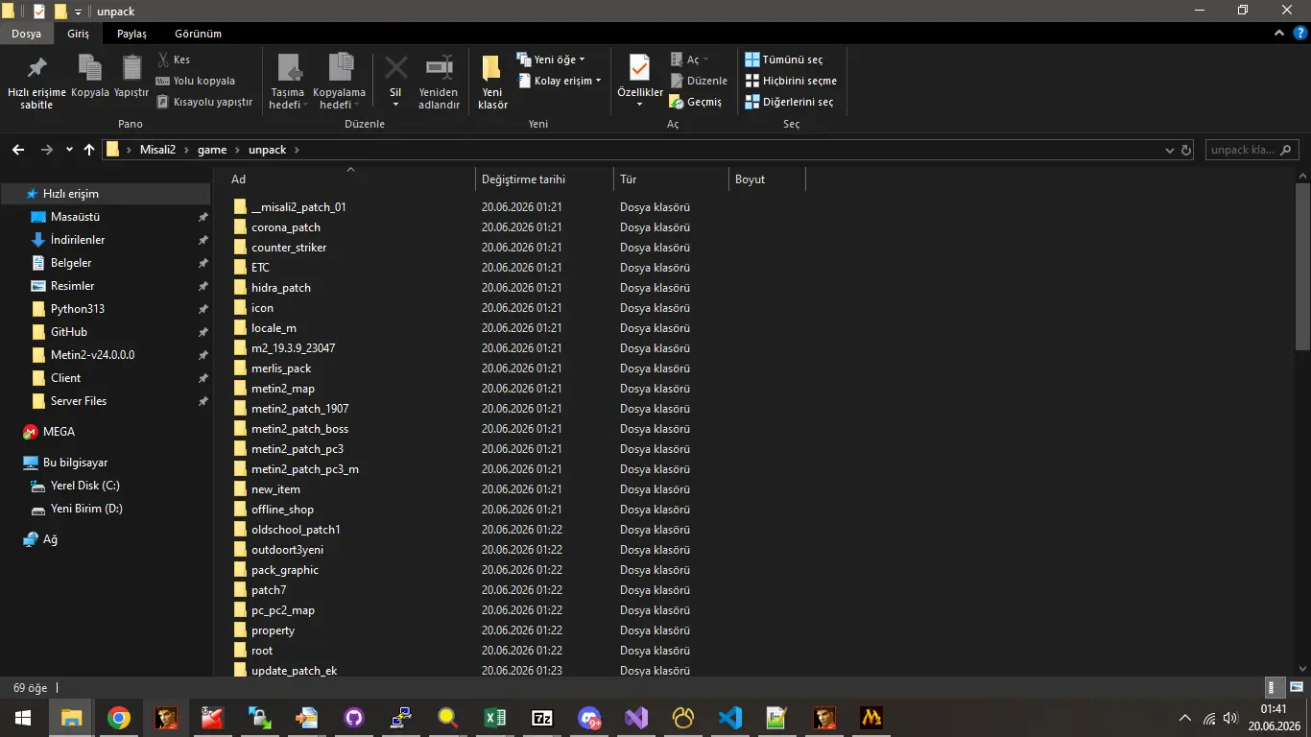
Task: Collapse the ribbon with the caret
Action: click(1278, 34)
